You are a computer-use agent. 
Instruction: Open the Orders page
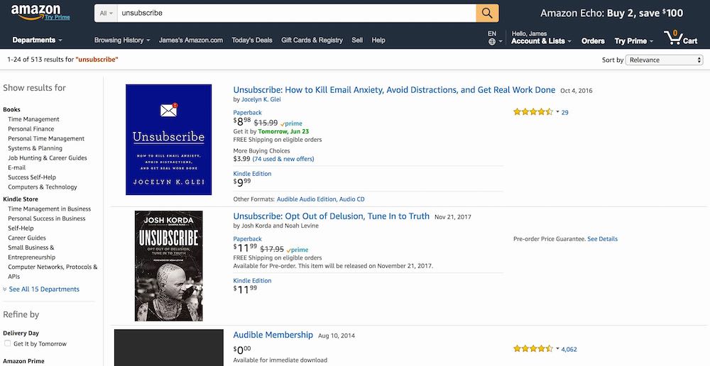point(593,41)
